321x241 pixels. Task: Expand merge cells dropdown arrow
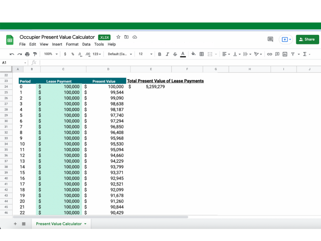(x=216, y=54)
